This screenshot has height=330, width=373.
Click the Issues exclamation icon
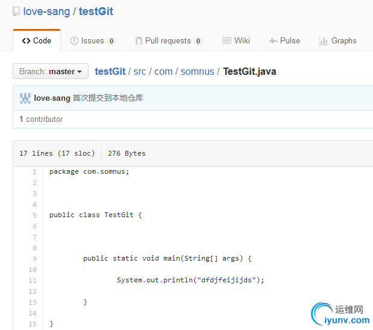coord(74,40)
